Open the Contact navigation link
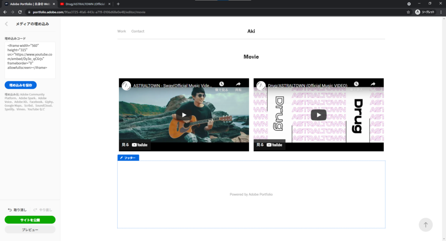Screen dimensions: 446x241 click(138, 31)
